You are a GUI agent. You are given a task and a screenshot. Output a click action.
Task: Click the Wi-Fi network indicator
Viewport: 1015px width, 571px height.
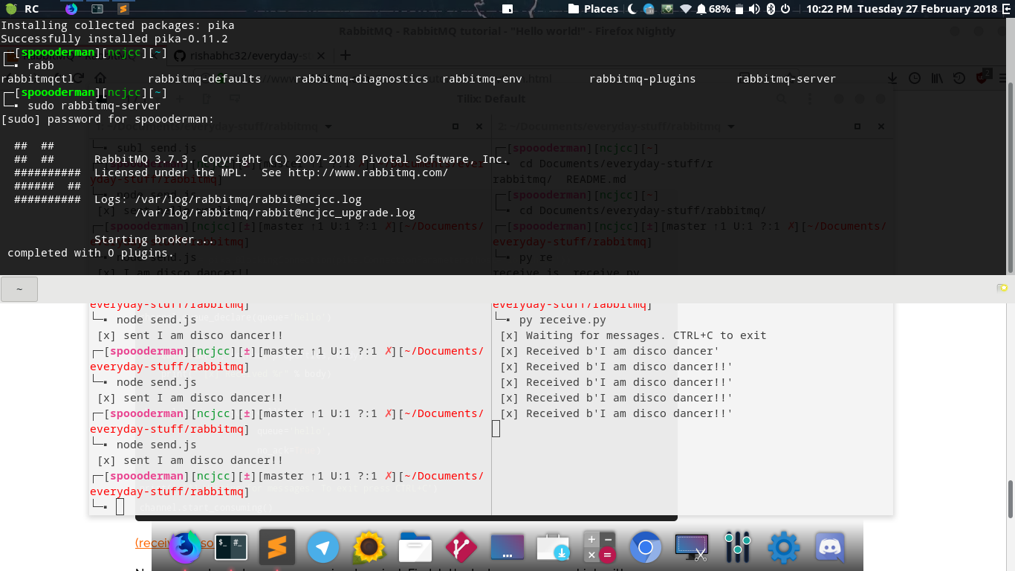[x=685, y=9]
